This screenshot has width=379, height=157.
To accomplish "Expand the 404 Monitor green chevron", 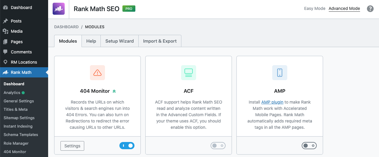I will [x=114, y=91].
